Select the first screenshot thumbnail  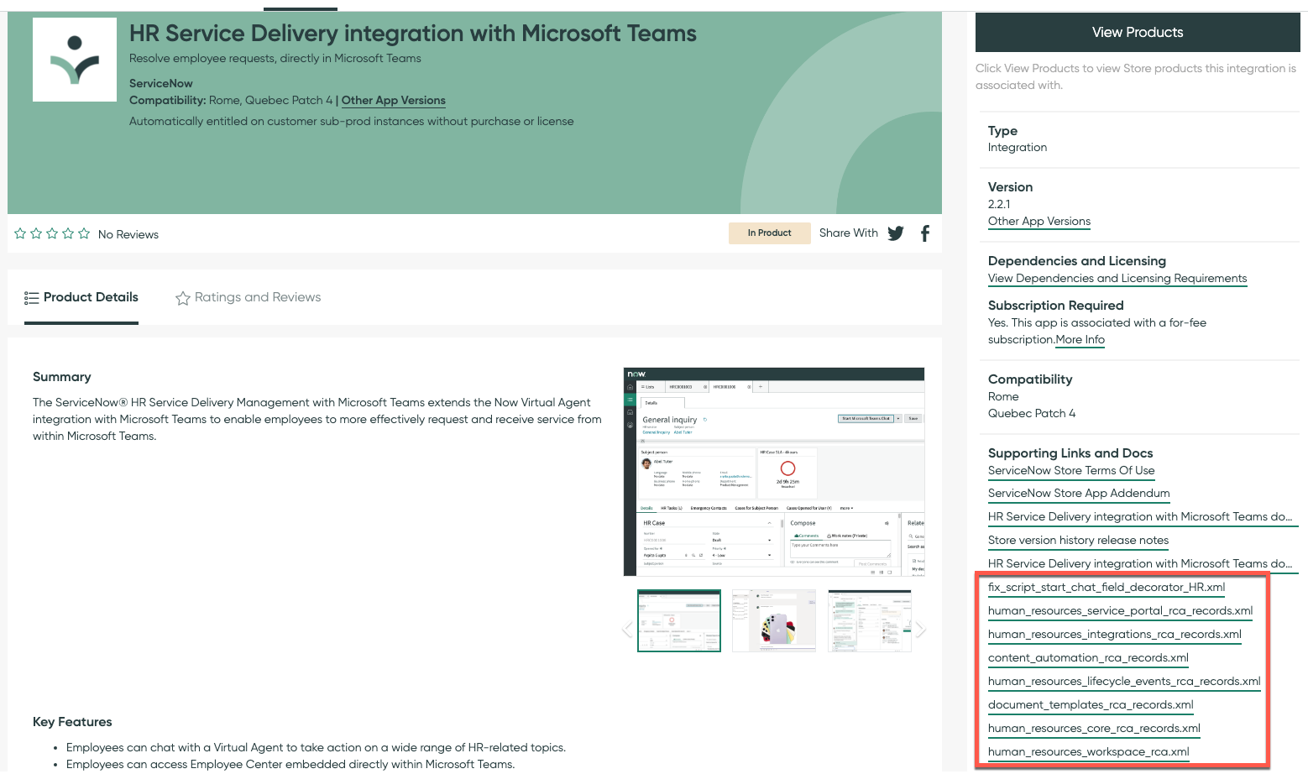(679, 620)
